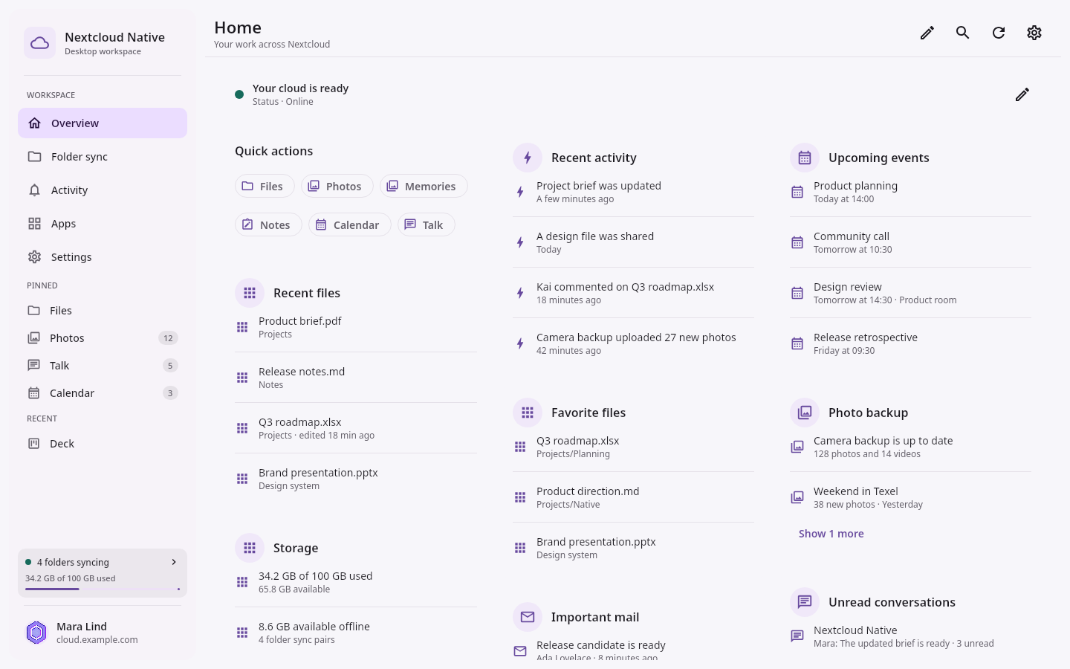Click the photo icon beside Weekend in Texel
This screenshot has width=1070, height=669.
pos(797,497)
